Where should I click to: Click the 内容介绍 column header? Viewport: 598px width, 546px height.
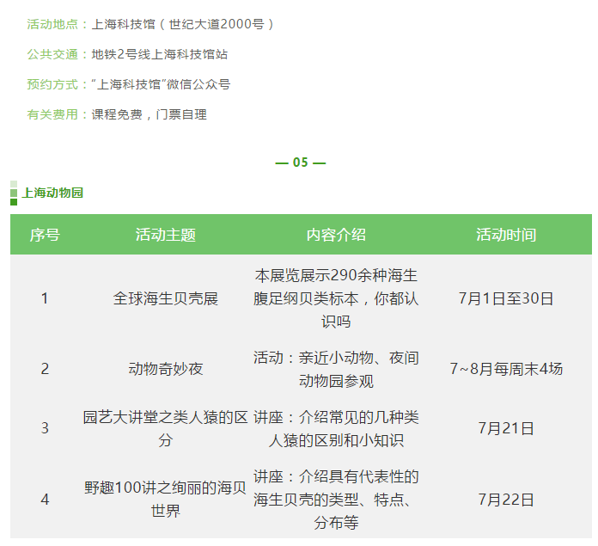[336, 235]
